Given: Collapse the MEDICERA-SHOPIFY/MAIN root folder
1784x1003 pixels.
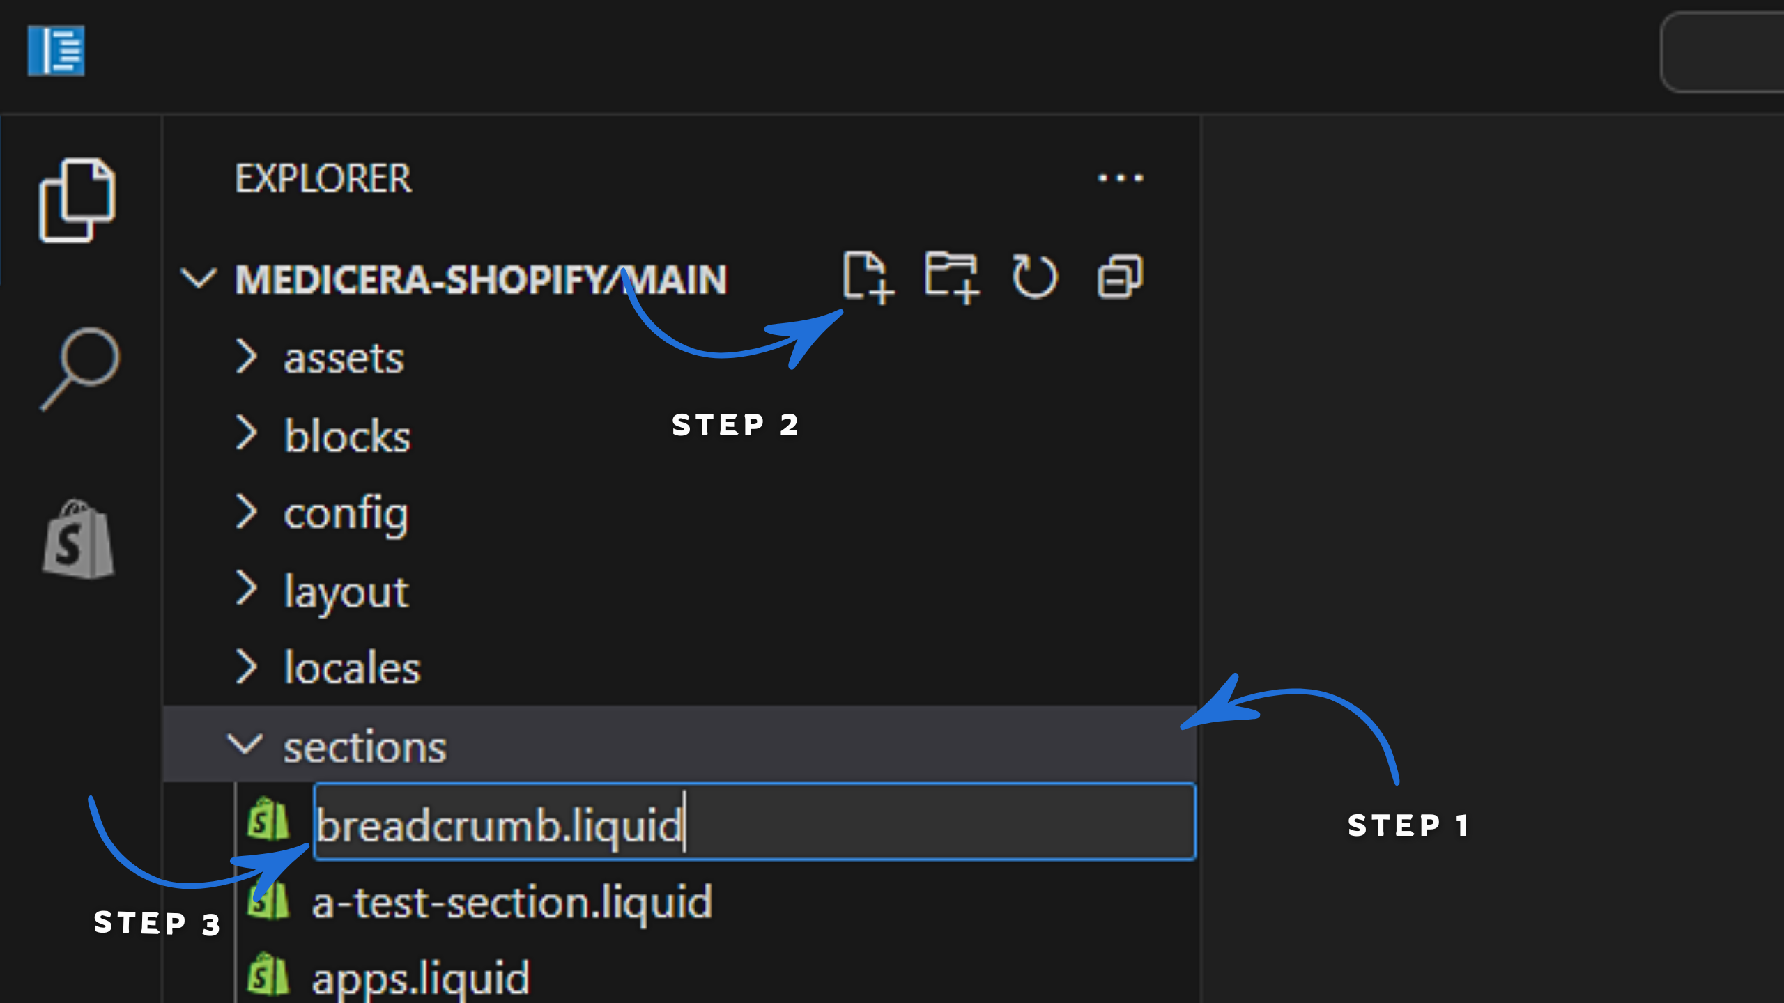Looking at the screenshot, I should 199,278.
